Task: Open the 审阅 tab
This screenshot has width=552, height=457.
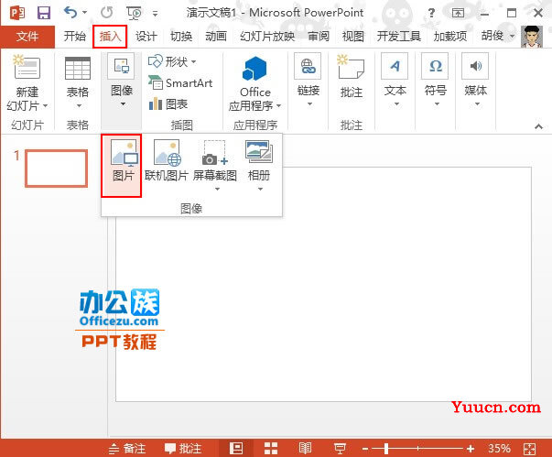Action: tap(319, 37)
